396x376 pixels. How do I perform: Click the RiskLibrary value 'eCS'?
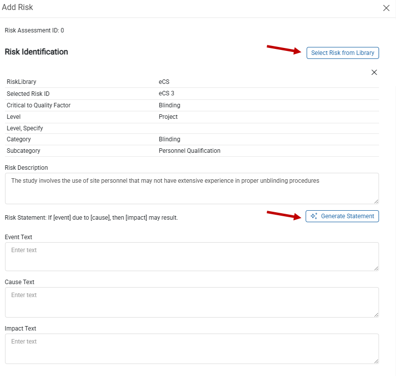[x=164, y=82]
